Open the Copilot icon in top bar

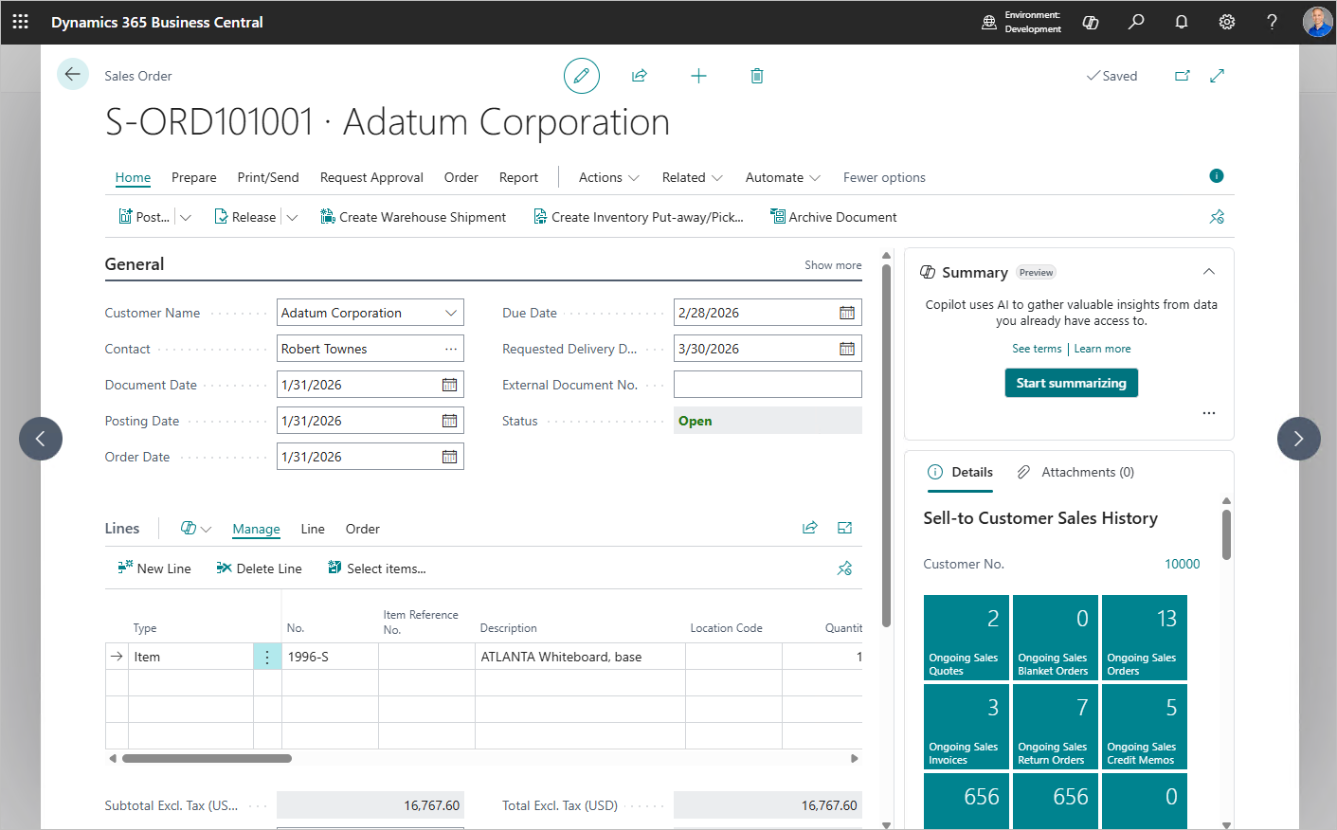(x=1091, y=22)
